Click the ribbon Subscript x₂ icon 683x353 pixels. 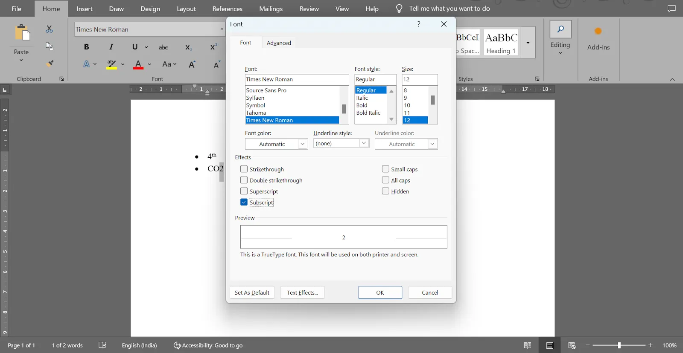[x=188, y=47]
